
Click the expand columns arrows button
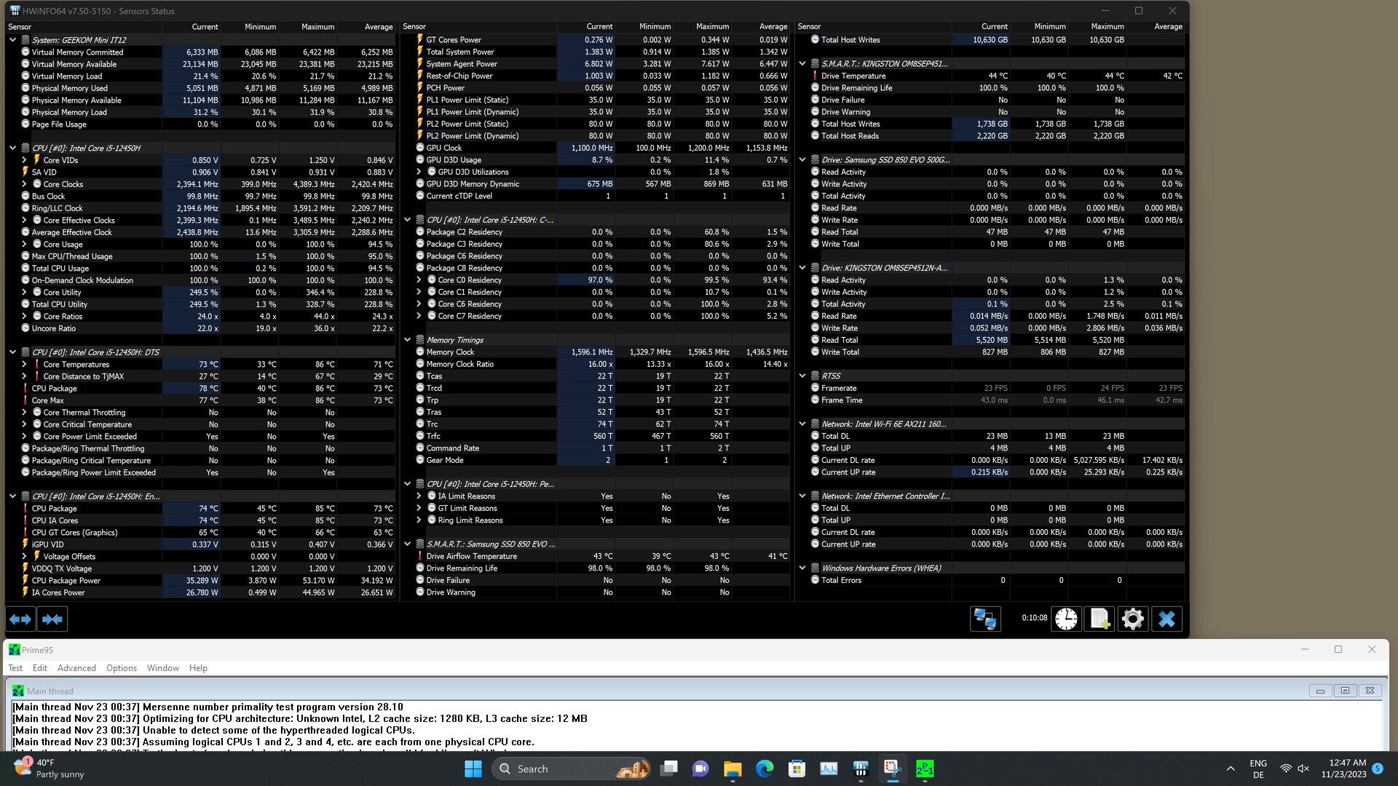[20, 619]
